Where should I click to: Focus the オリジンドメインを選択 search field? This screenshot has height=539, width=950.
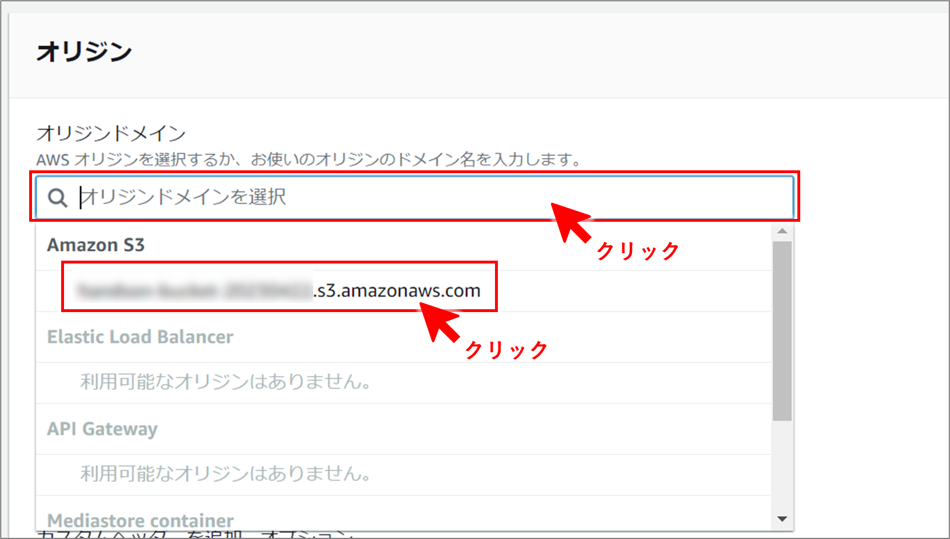pyautogui.click(x=414, y=197)
